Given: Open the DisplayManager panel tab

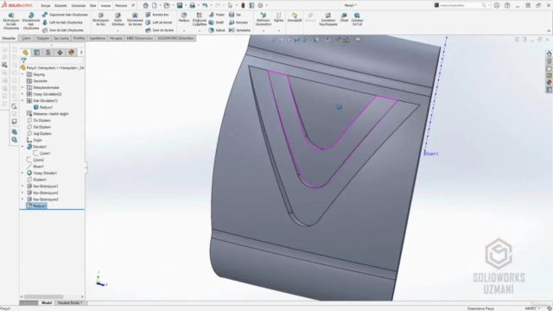Looking at the screenshot, I should click(71, 53).
